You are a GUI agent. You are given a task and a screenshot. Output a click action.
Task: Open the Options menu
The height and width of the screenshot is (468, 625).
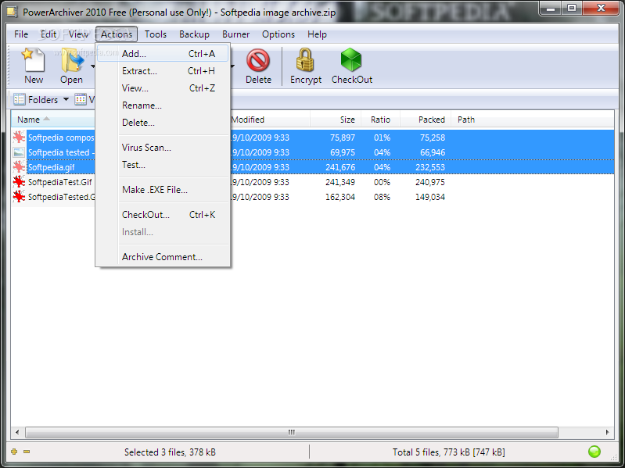[x=278, y=34]
